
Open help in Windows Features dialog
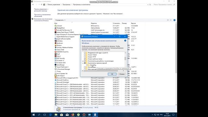click(125, 41)
